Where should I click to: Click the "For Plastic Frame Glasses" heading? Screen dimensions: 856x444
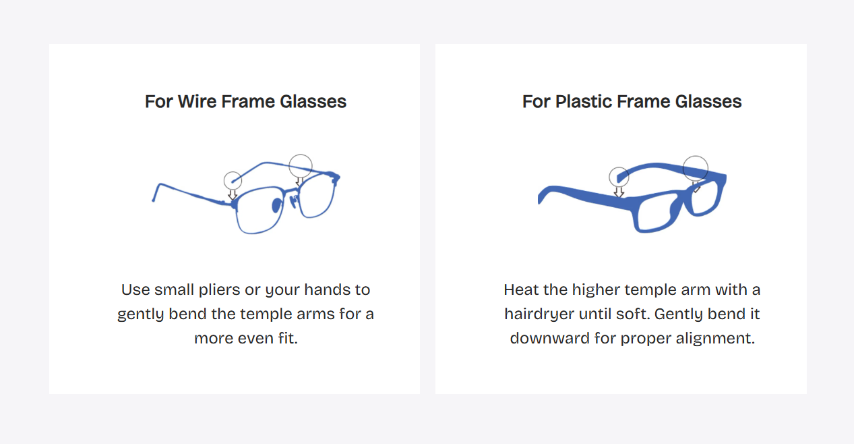[632, 102]
